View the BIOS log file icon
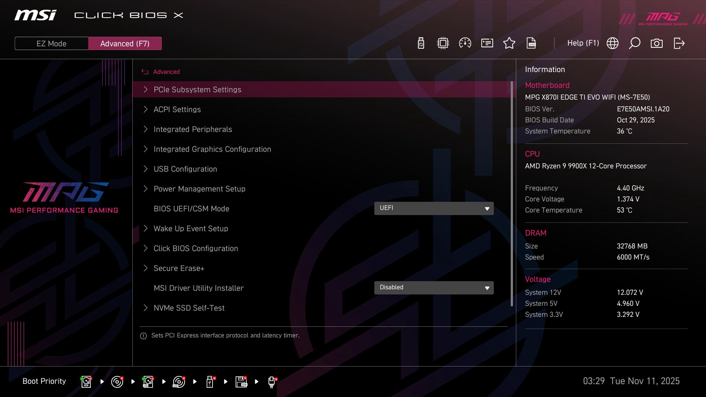Image resolution: width=706 pixels, height=397 pixels. 531,43
